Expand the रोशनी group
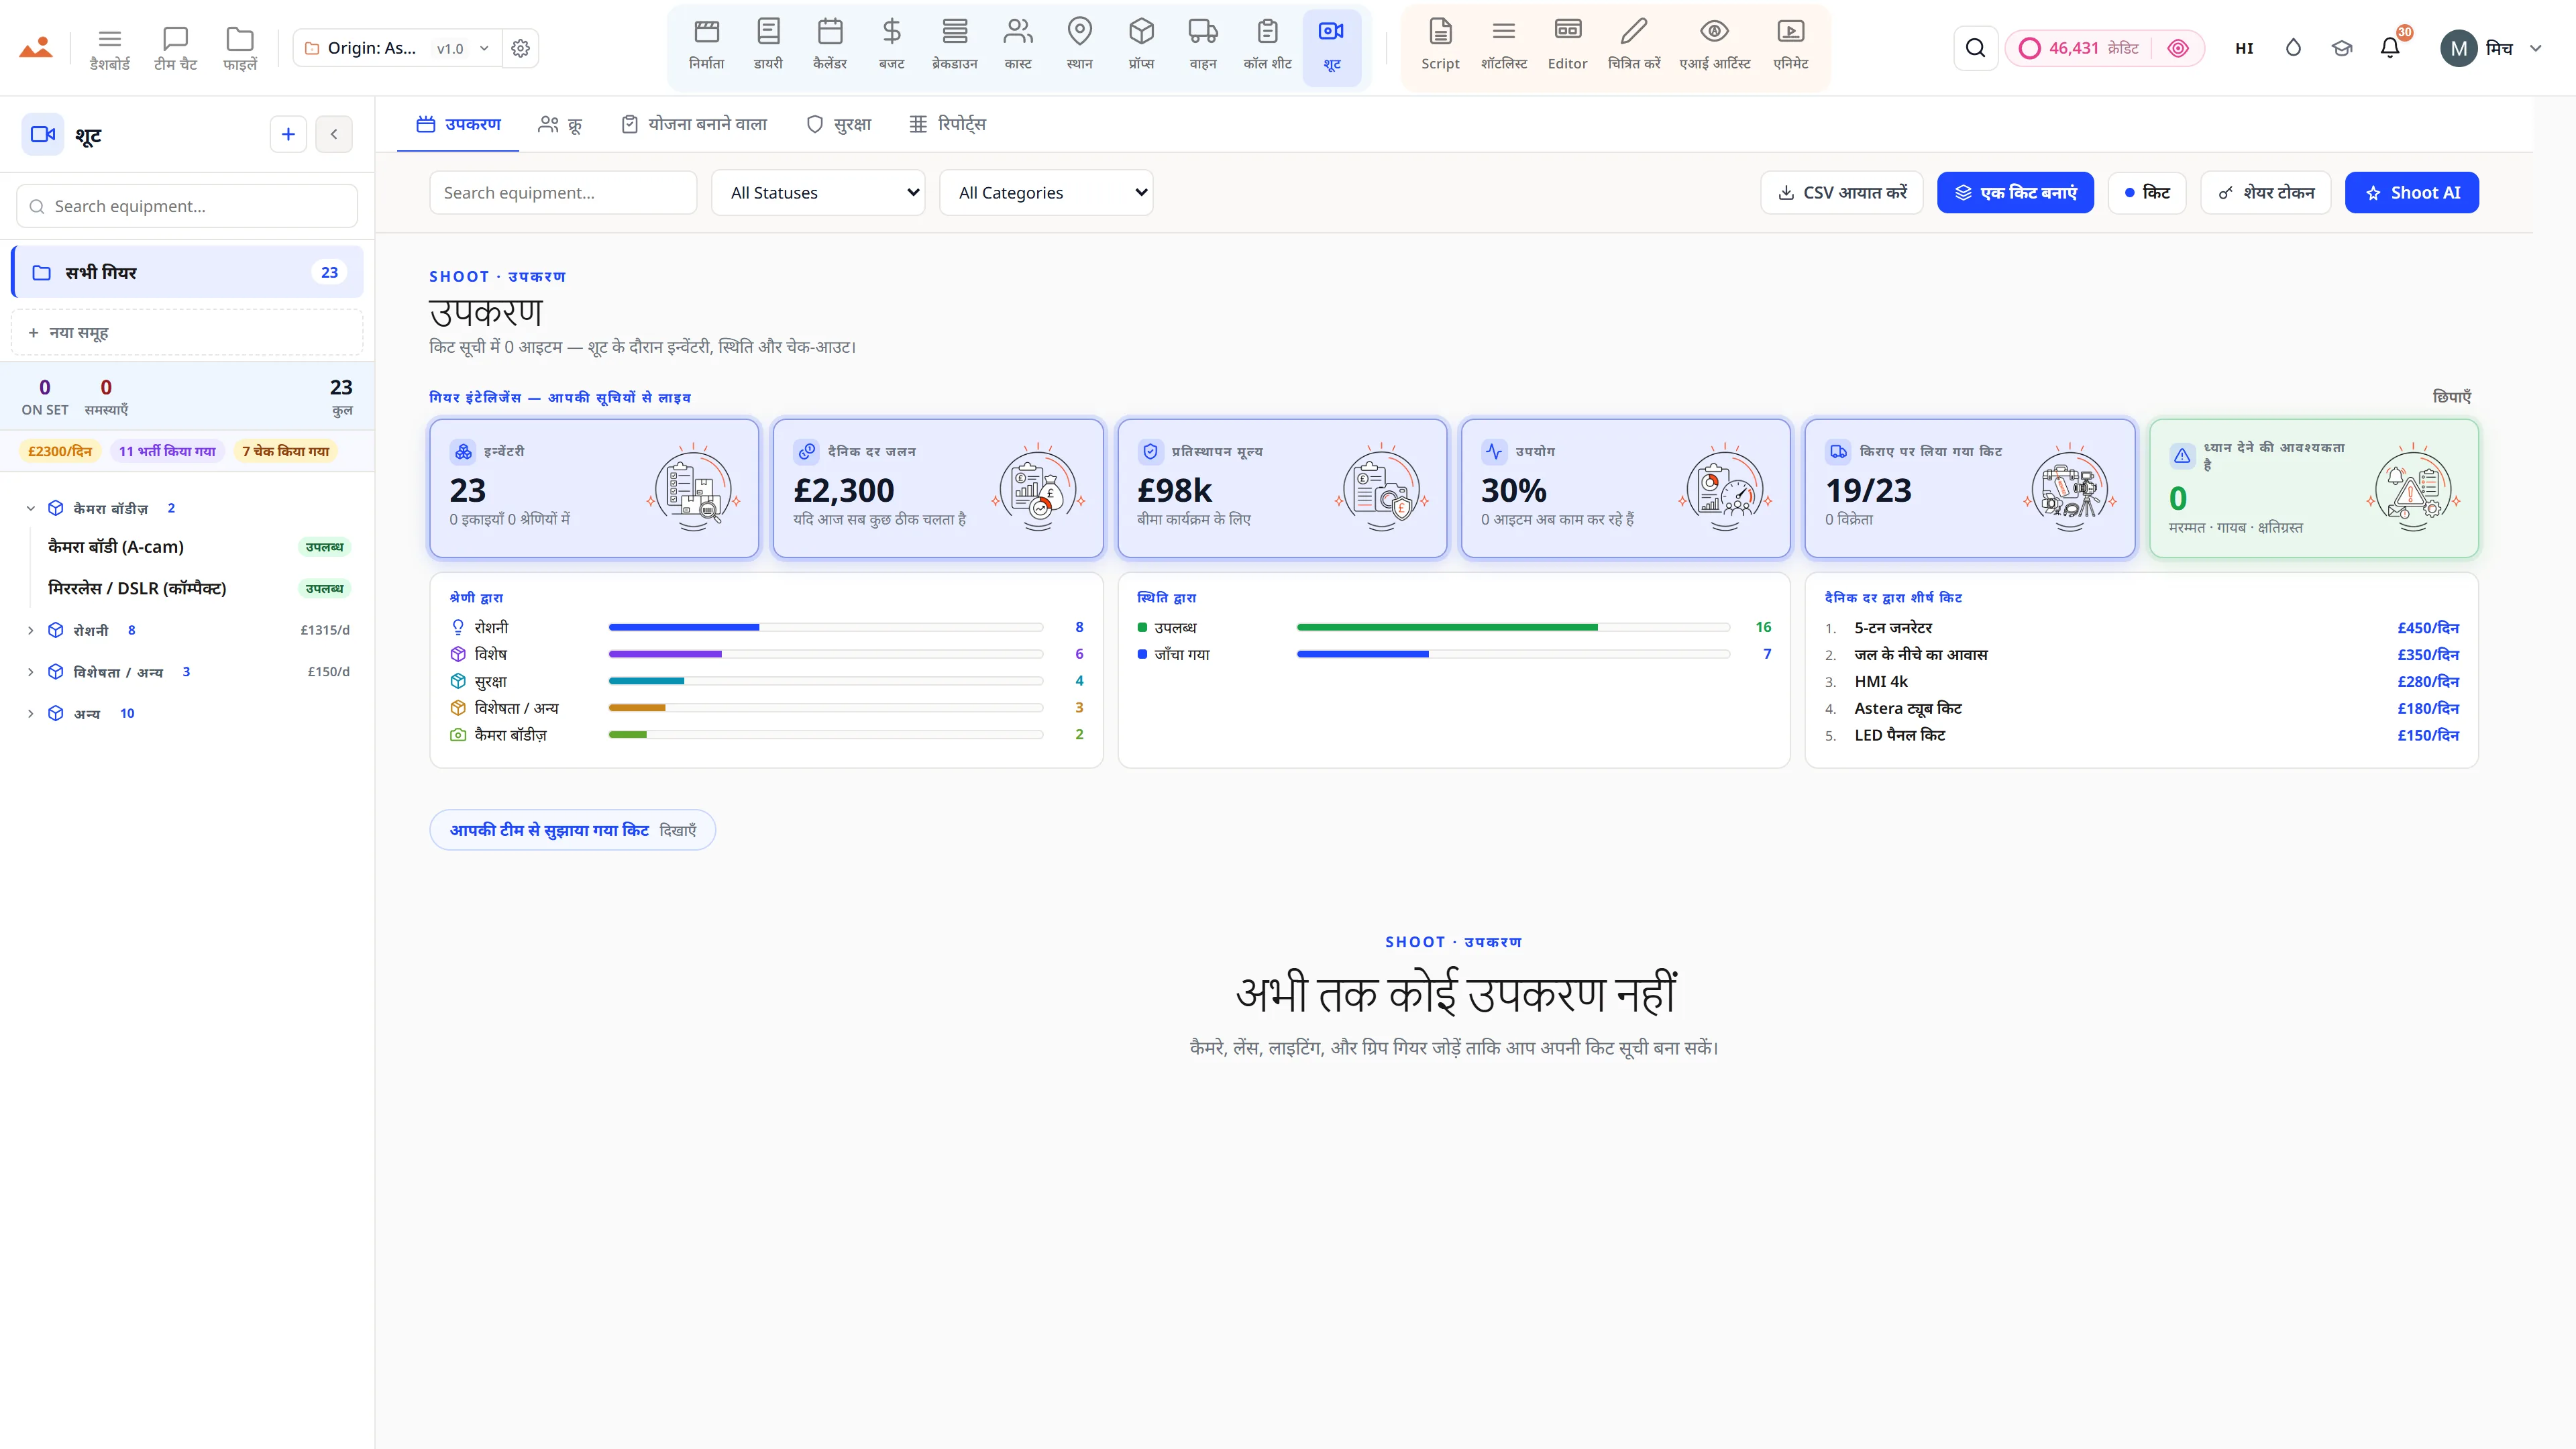2576x1449 pixels. click(31, 630)
